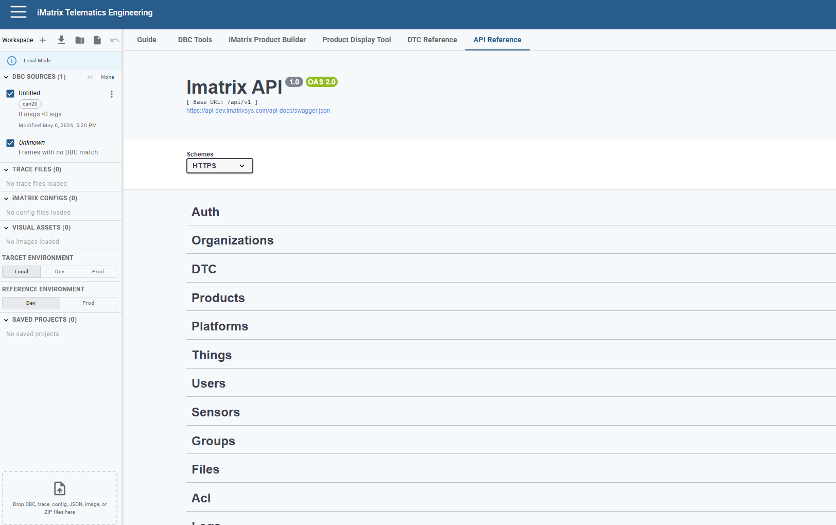Click the Local Mode info icon
The width and height of the screenshot is (836, 525).
[x=12, y=61]
